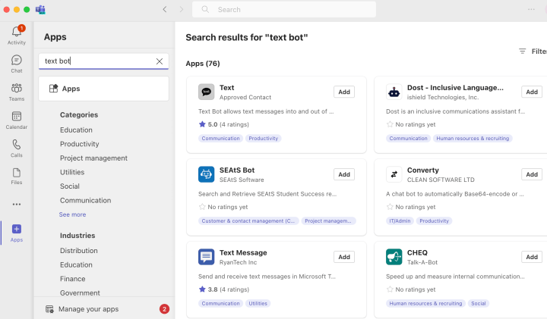The image size is (547, 319).
Task: Filter by Education category
Action: (76, 130)
